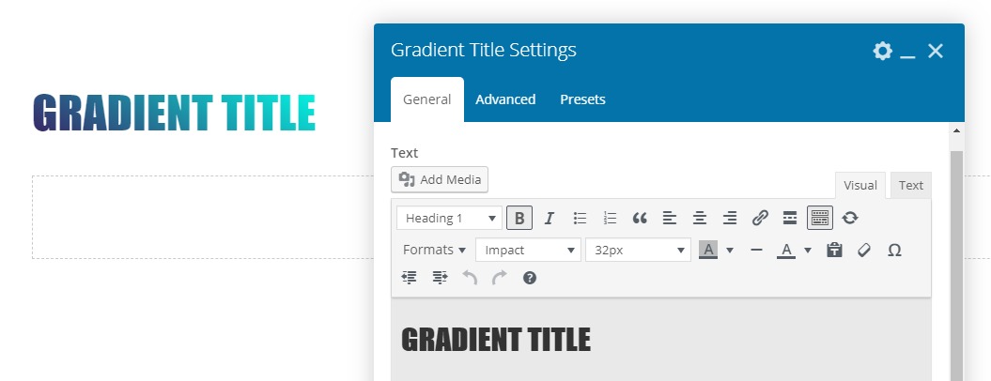The width and height of the screenshot is (991, 381).
Task: Open the Heading 1 format dropdown
Action: tap(449, 218)
